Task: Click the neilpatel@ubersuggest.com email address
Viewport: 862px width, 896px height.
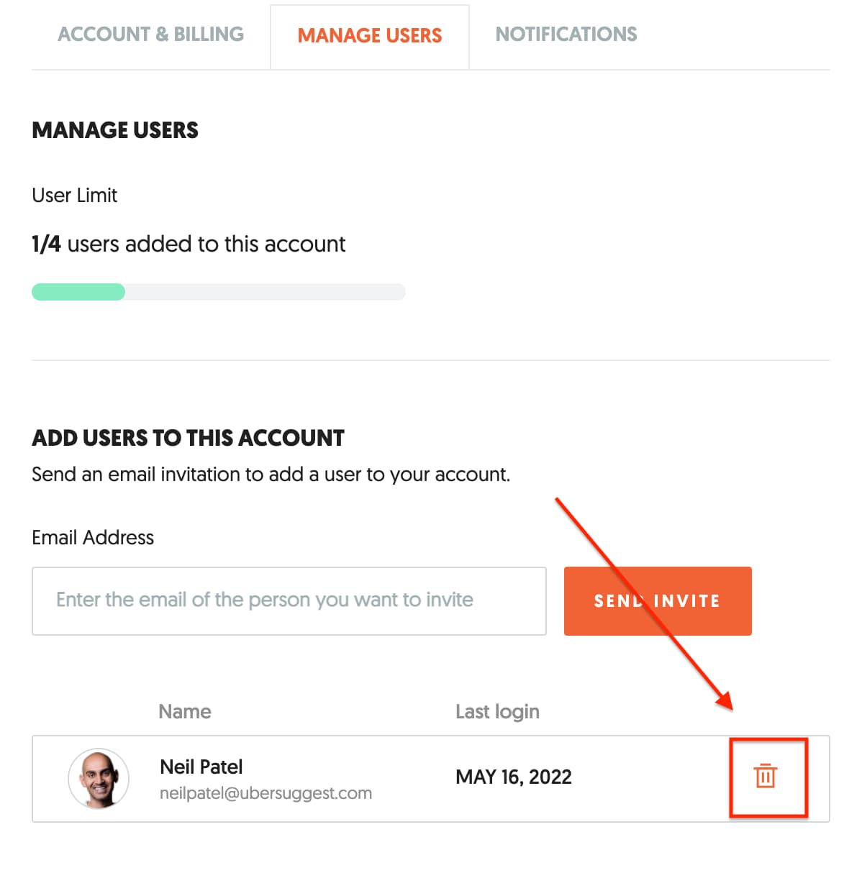Action: (x=266, y=793)
